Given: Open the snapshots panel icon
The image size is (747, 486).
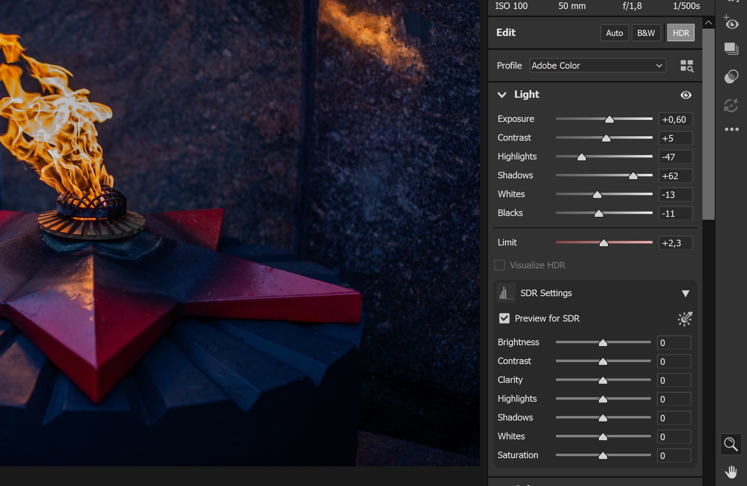Looking at the screenshot, I should coord(731,49).
